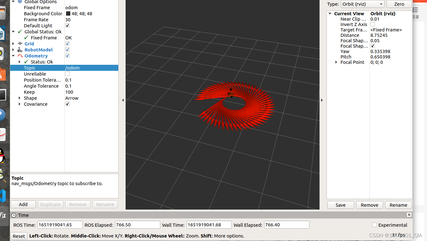The image size is (427, 241).
Task: Select the Keep value 100
Action: (x=69, y=92)
